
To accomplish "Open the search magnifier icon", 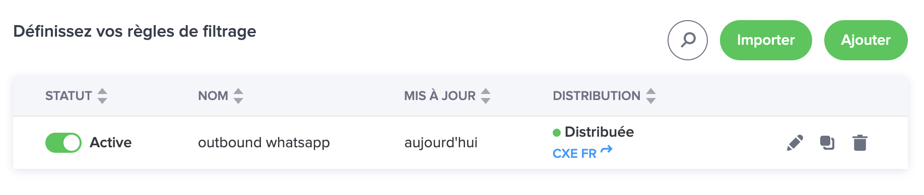I will tap(688, 40).
